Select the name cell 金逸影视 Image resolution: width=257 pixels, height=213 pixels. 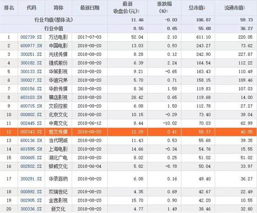click(x=58, y=200)
